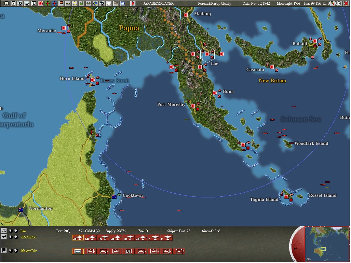Click the airfield icon beside 755 Ku K-1
This screenshot has height=263, width=351.
tap(4, 237)
